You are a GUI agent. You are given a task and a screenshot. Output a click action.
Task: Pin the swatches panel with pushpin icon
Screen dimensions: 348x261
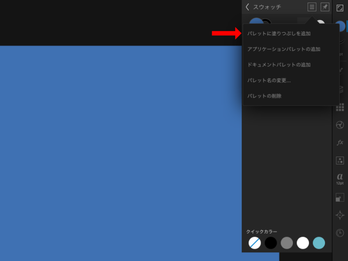tap(325, 7)
